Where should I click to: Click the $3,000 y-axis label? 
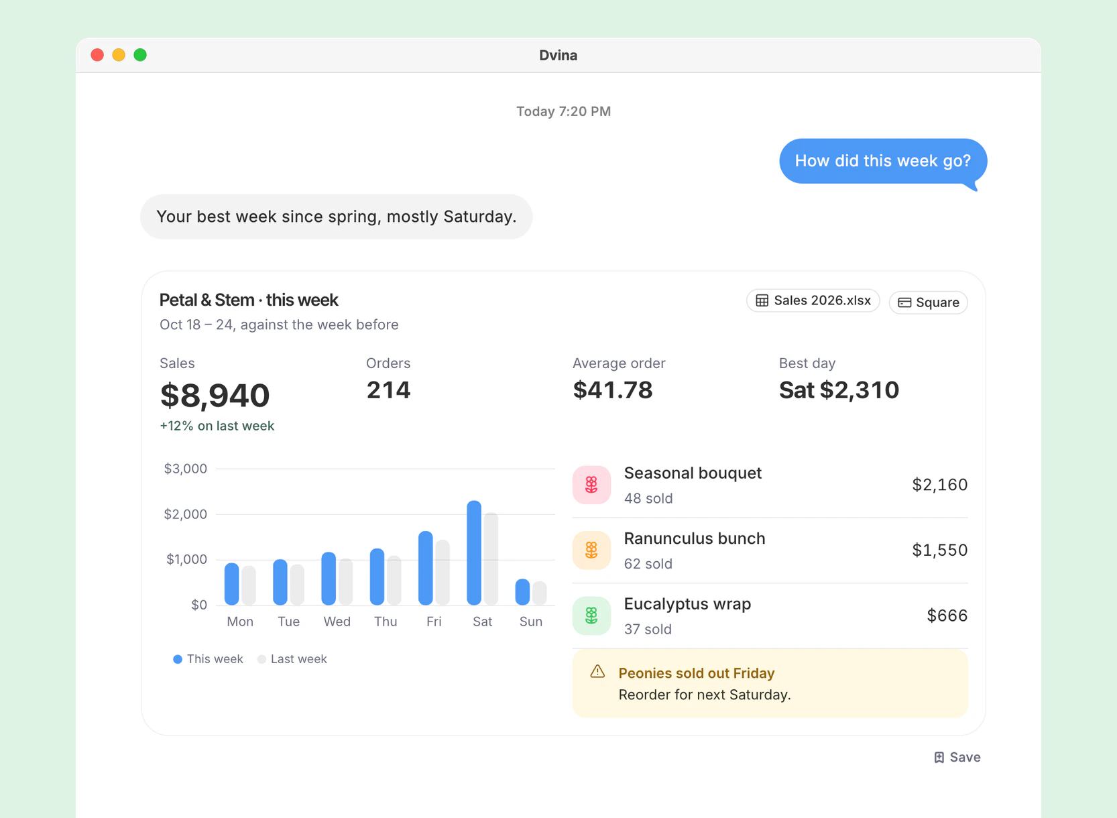click(186, 469)
